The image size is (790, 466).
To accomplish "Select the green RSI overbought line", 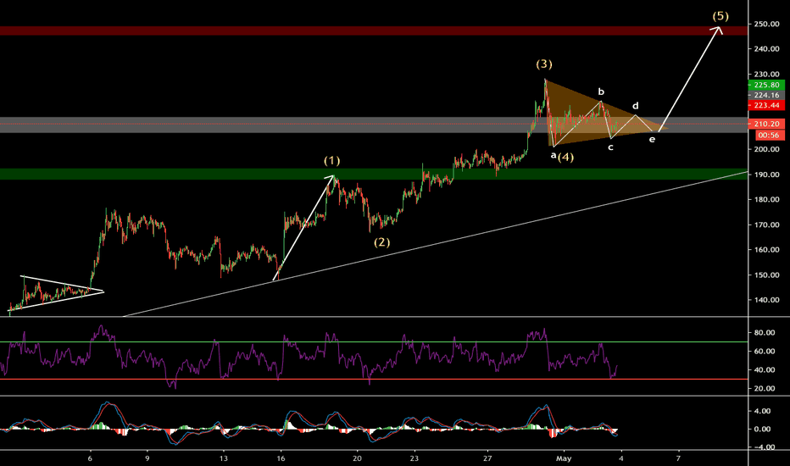I will (374, 342).
